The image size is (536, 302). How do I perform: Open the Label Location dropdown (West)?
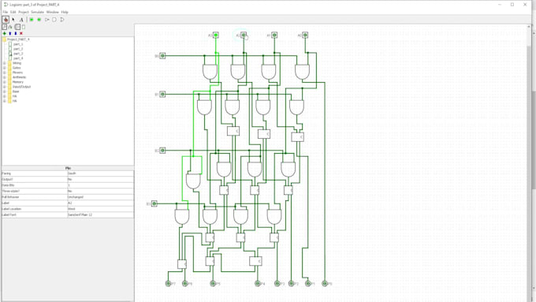pyautogui.click(x=100, y=209)
